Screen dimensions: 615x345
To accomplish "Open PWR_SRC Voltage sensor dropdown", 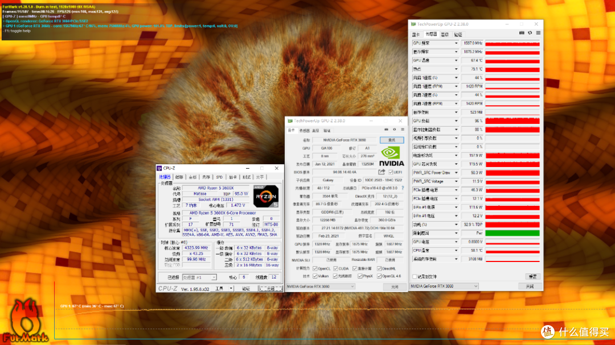I will (456, 181).
